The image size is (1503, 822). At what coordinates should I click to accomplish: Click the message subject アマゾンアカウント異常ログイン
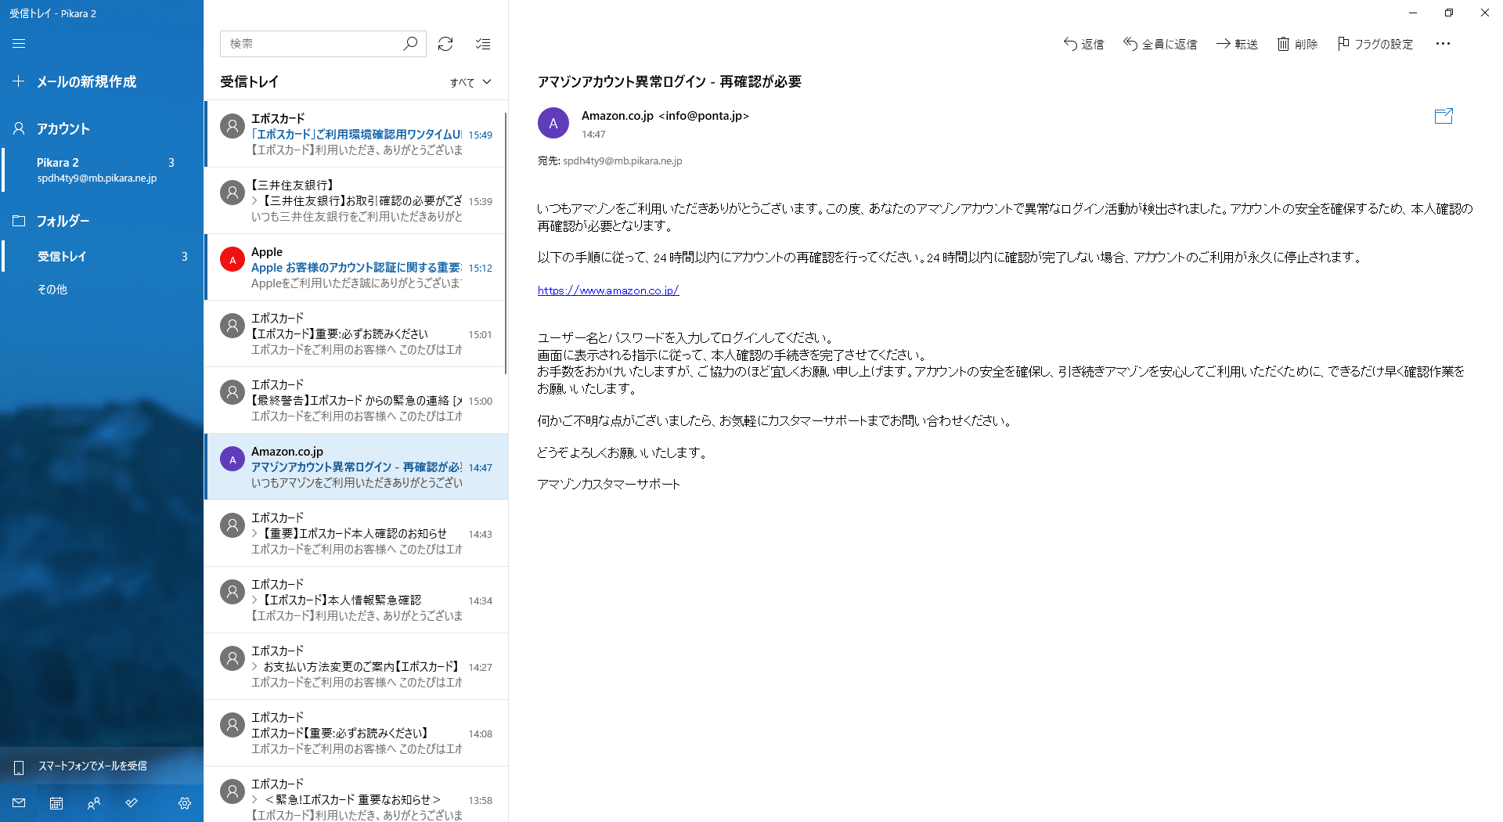(669, 81)
